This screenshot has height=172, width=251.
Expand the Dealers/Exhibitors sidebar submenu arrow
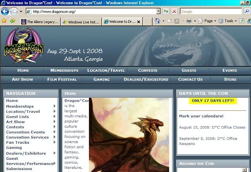pyautogui.click(x=55, y=153)
